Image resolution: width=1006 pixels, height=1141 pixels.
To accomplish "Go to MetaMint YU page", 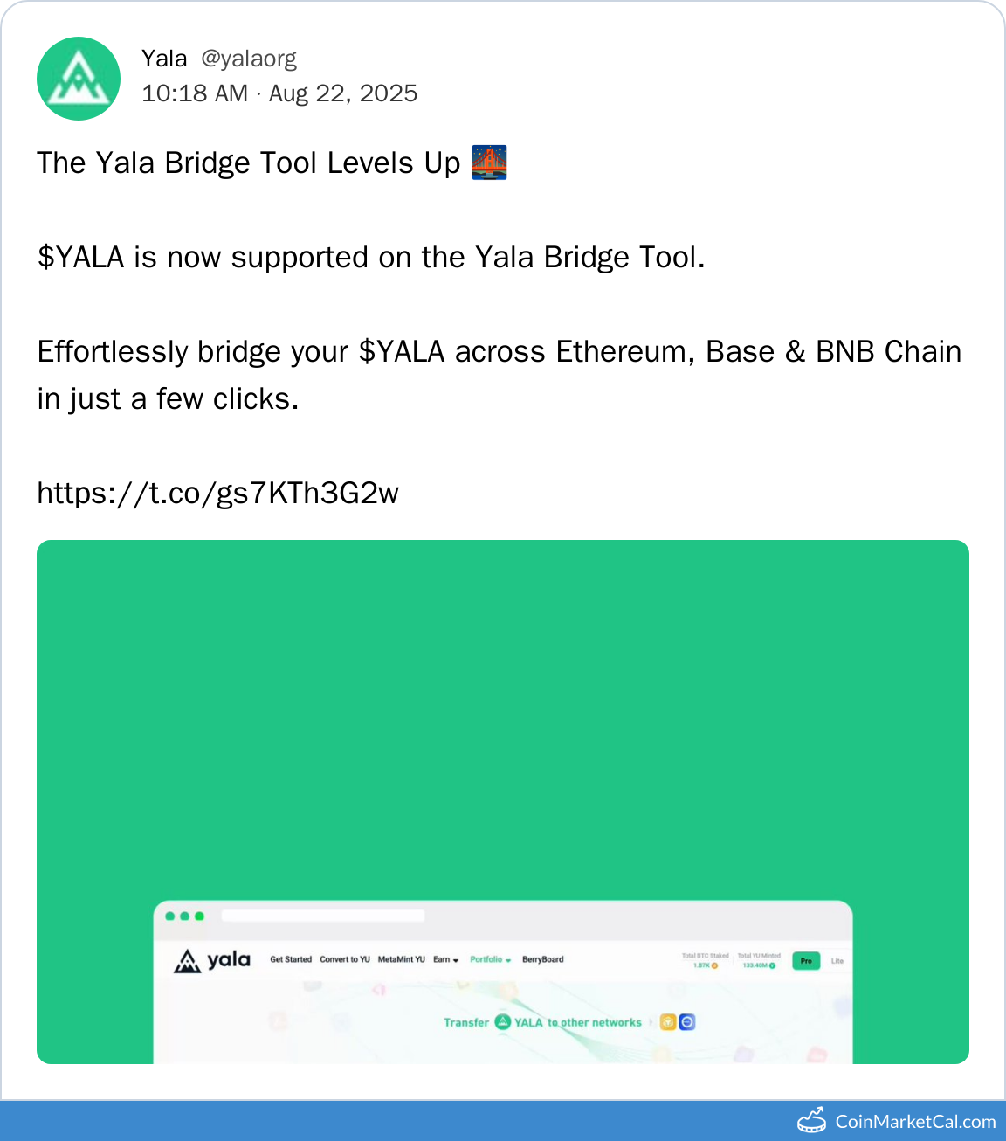I will 402,959.
